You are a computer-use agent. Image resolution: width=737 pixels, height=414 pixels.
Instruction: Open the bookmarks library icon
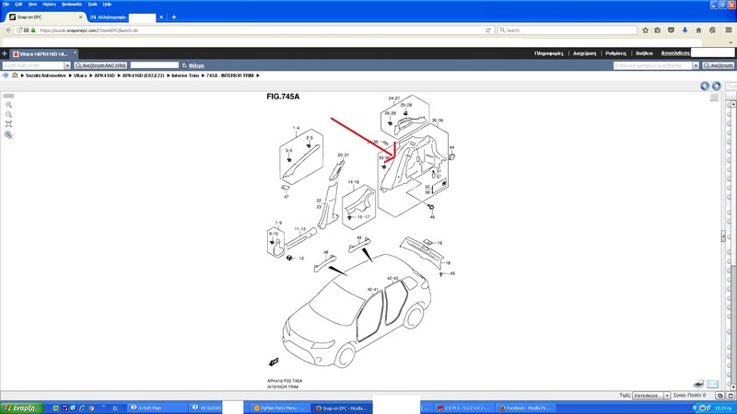click(658, 30)
